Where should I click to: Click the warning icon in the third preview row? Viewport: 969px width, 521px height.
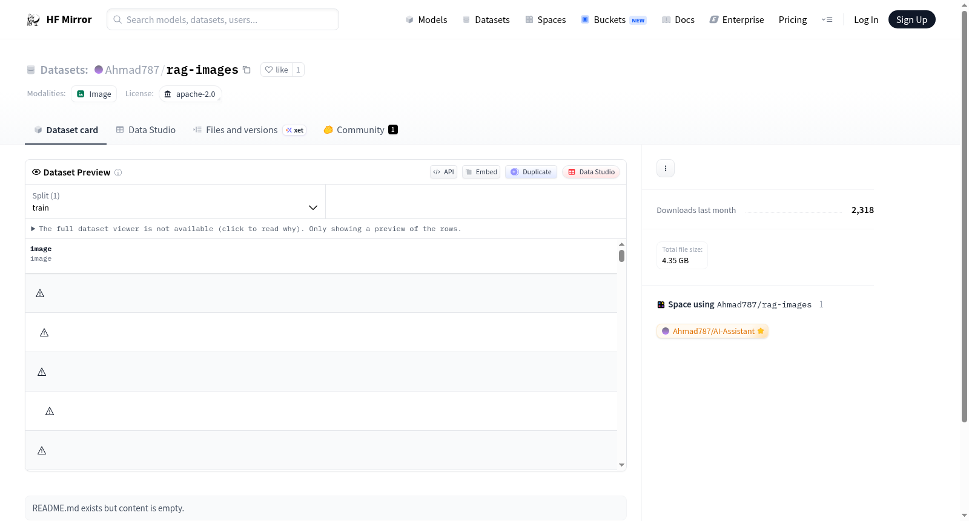pos(42,372)
